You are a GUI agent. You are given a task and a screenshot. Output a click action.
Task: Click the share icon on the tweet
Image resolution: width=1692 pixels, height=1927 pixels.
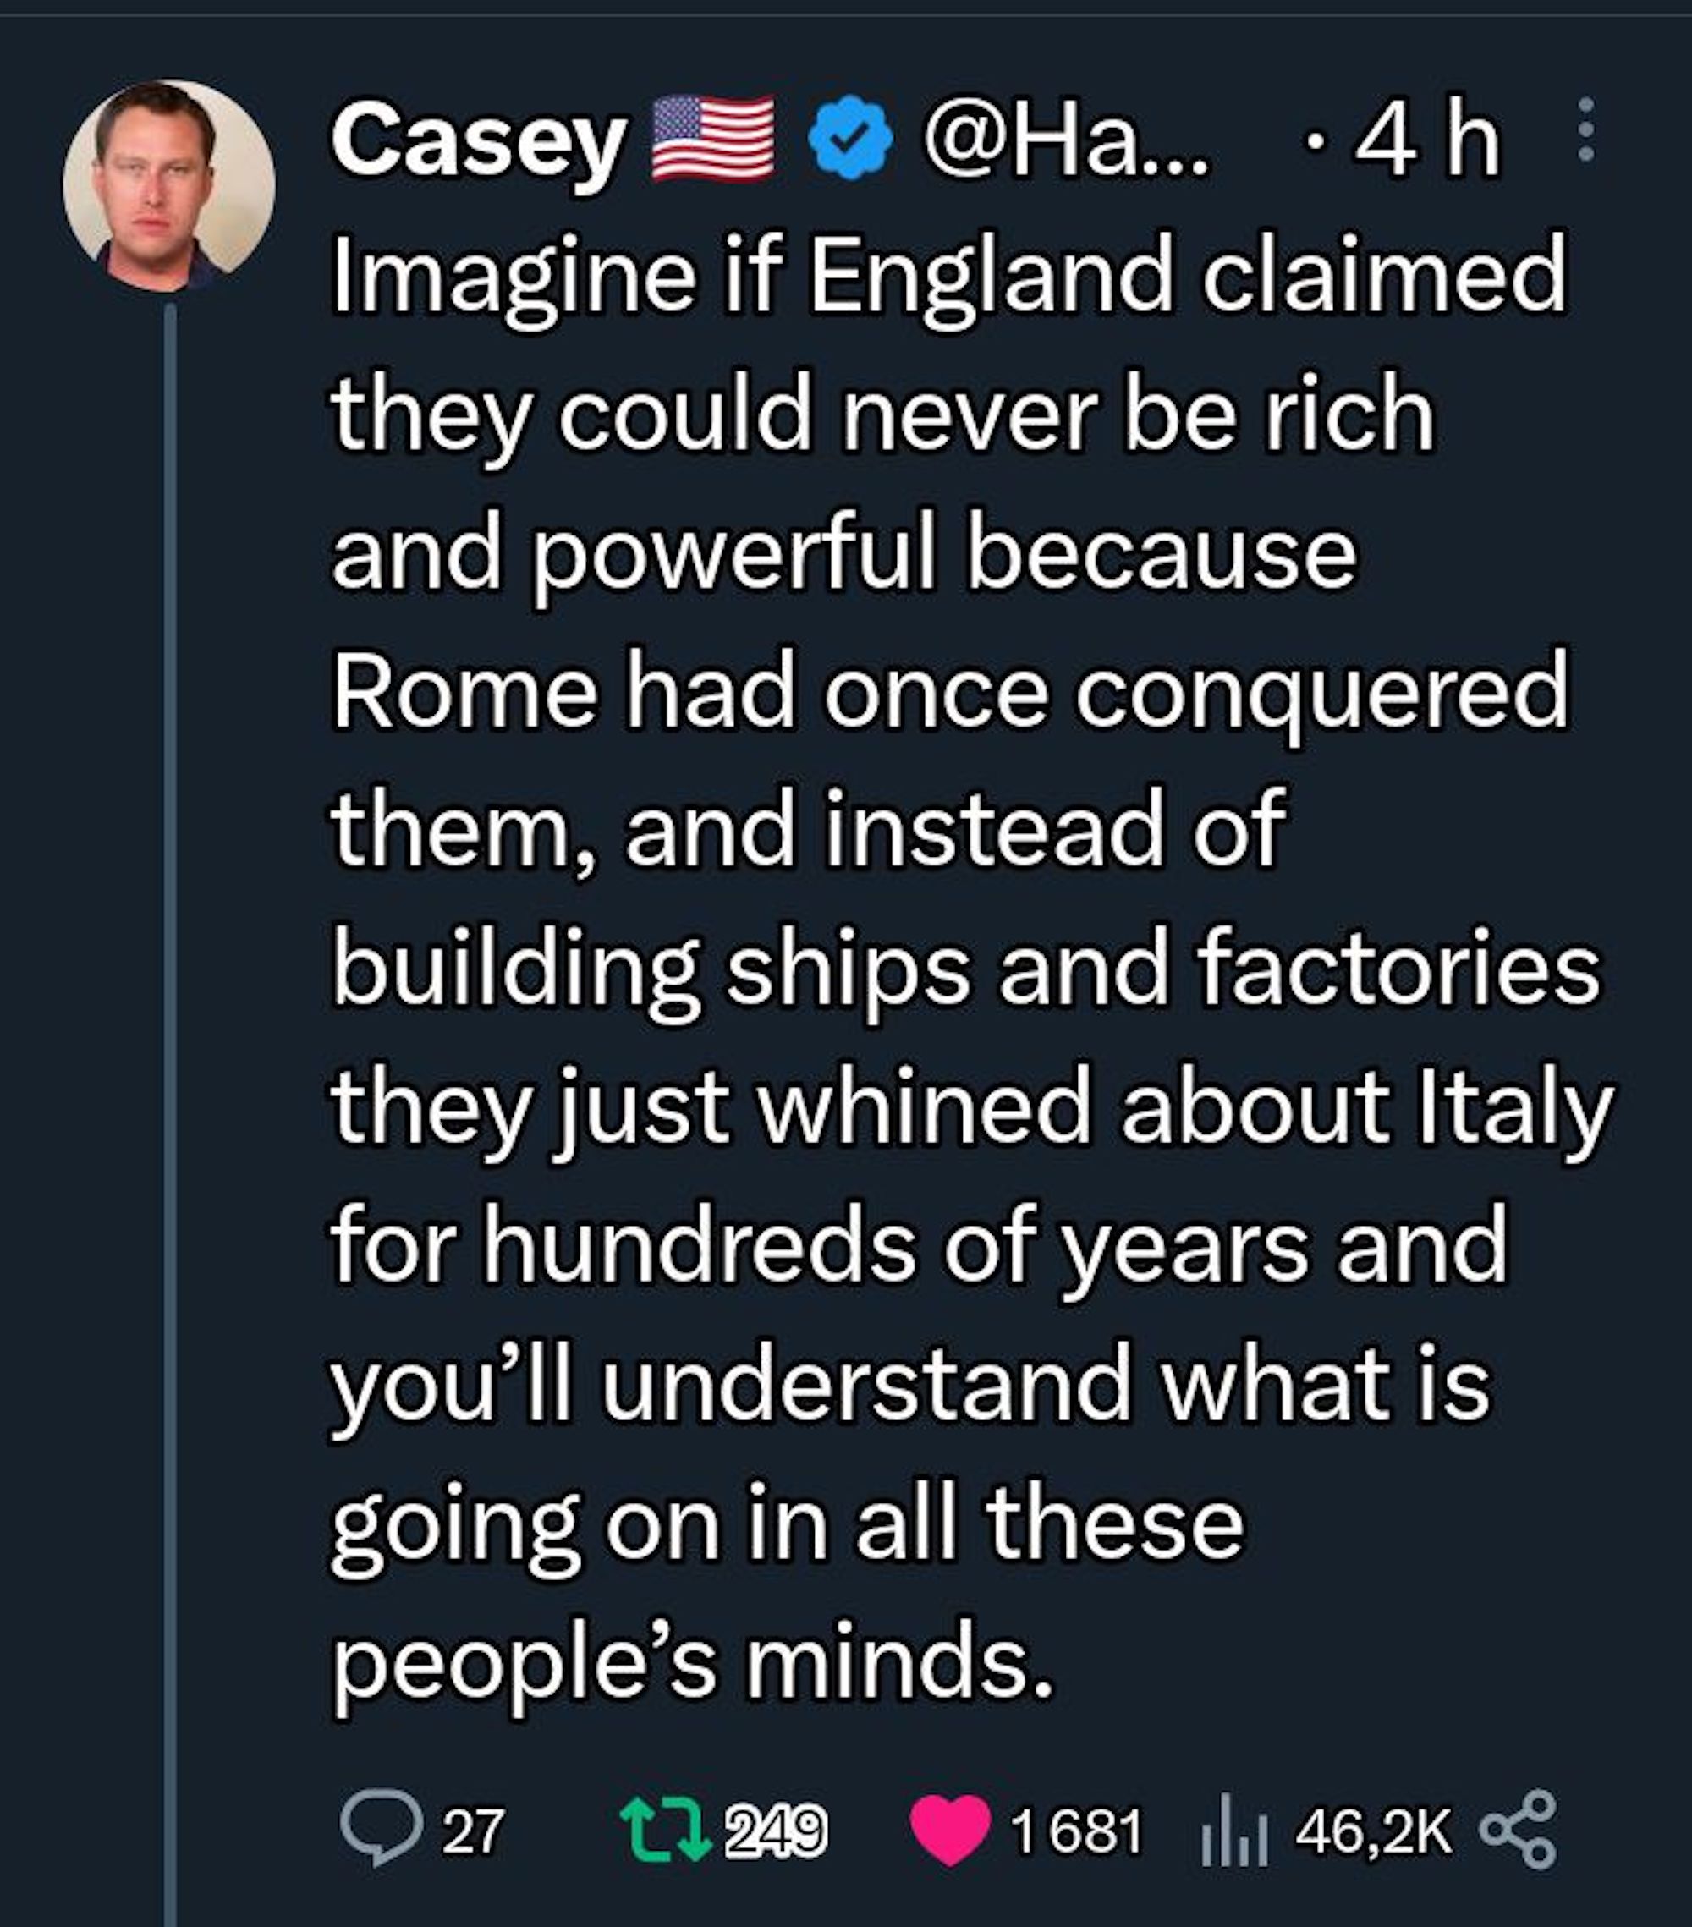click(x=1518, y=1830)
